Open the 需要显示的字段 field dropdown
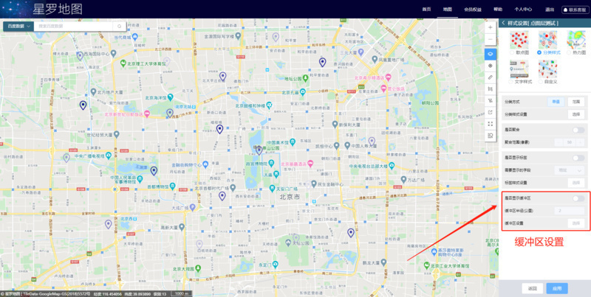591x297 pixels. tap(570, 170)
